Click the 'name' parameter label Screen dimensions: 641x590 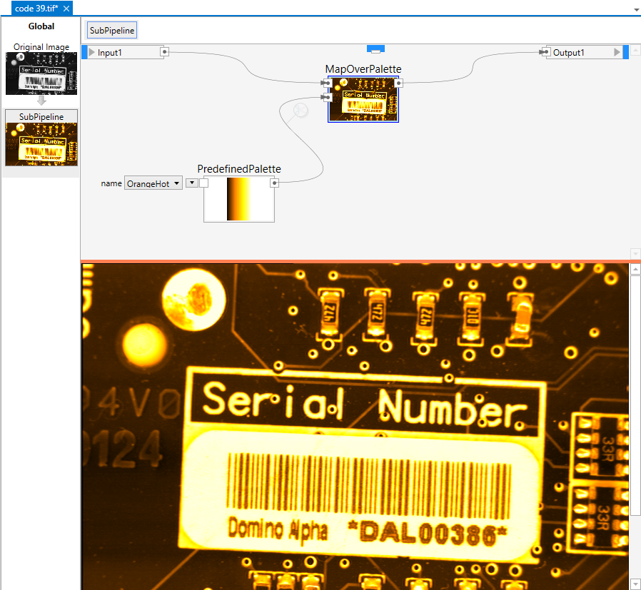pyautogui.click(x=111, y=183)
